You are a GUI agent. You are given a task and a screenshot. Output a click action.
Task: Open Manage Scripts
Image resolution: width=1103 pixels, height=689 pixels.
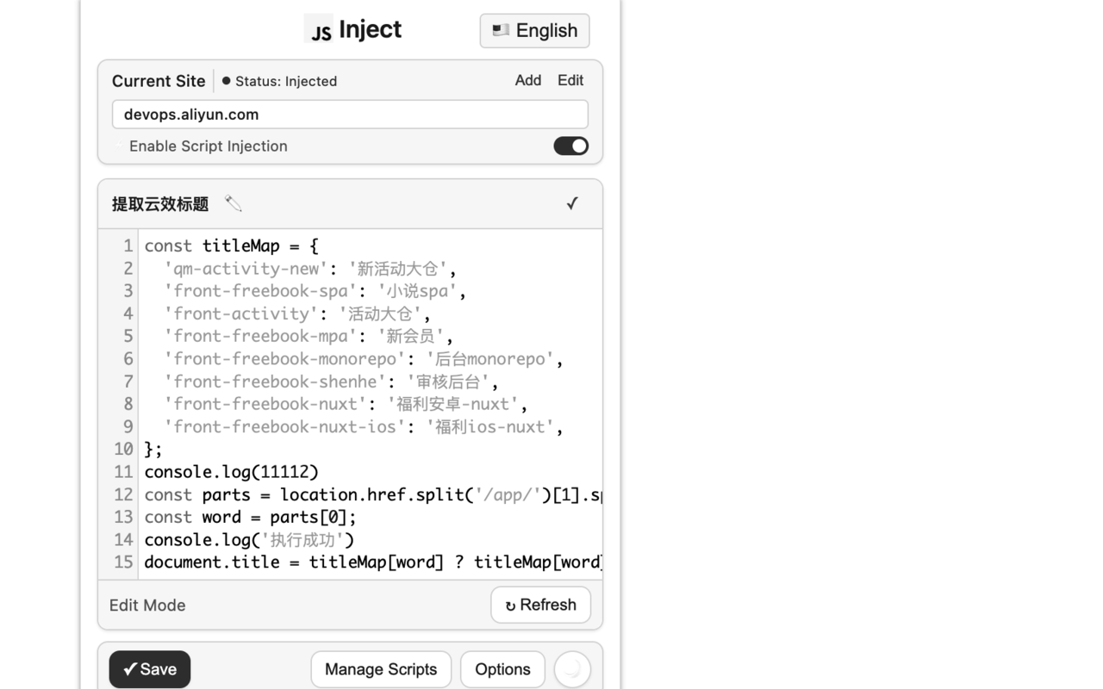coord(381,669)
